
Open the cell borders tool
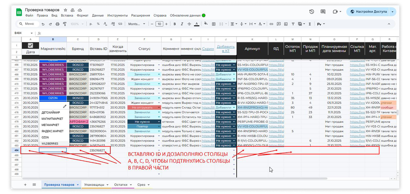coord(214,24)
